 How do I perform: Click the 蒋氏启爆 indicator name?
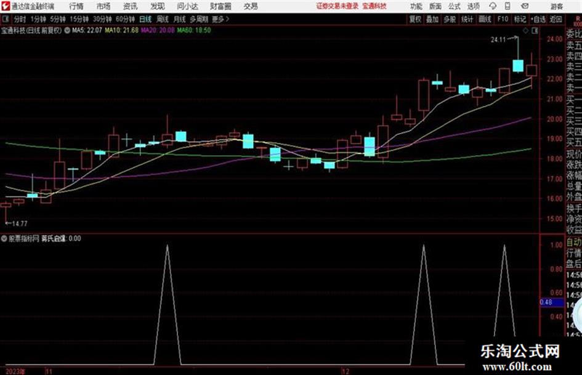tap(54, 238)
